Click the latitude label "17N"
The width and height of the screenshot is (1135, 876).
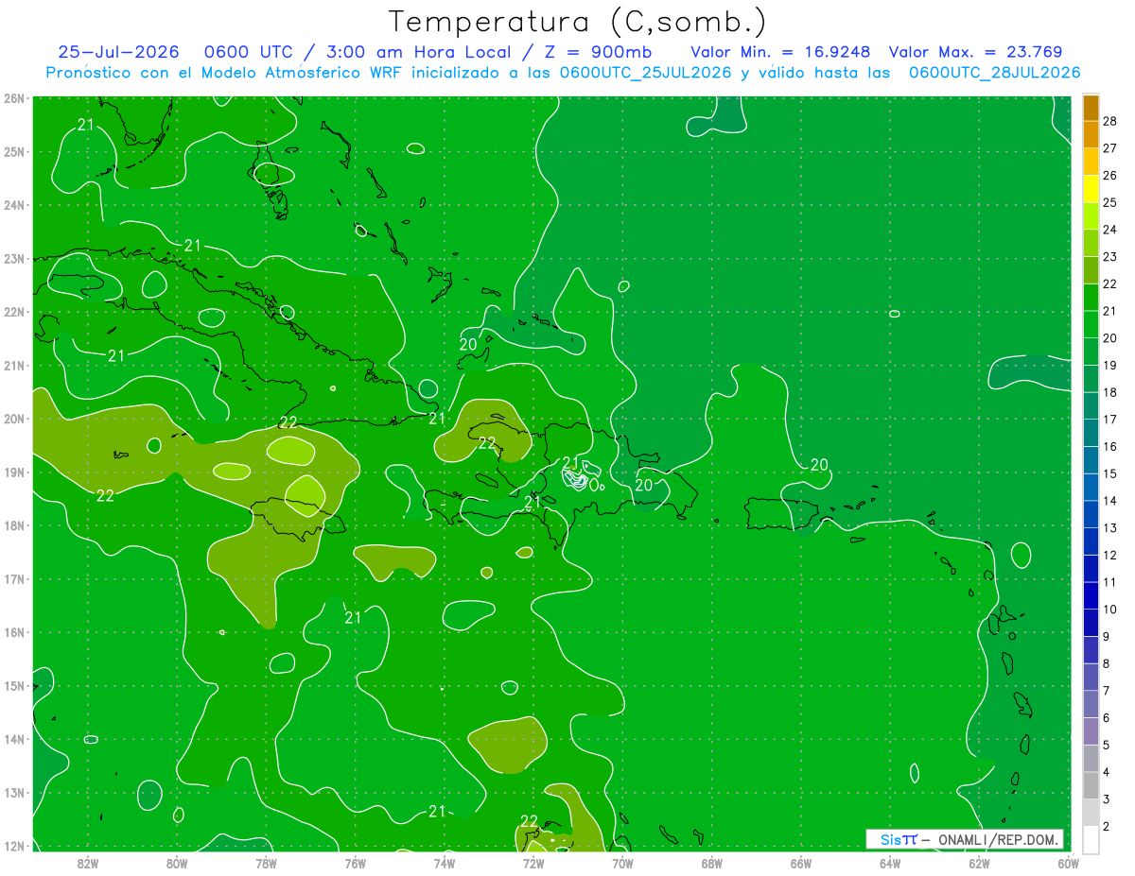(x=14, y=578)
